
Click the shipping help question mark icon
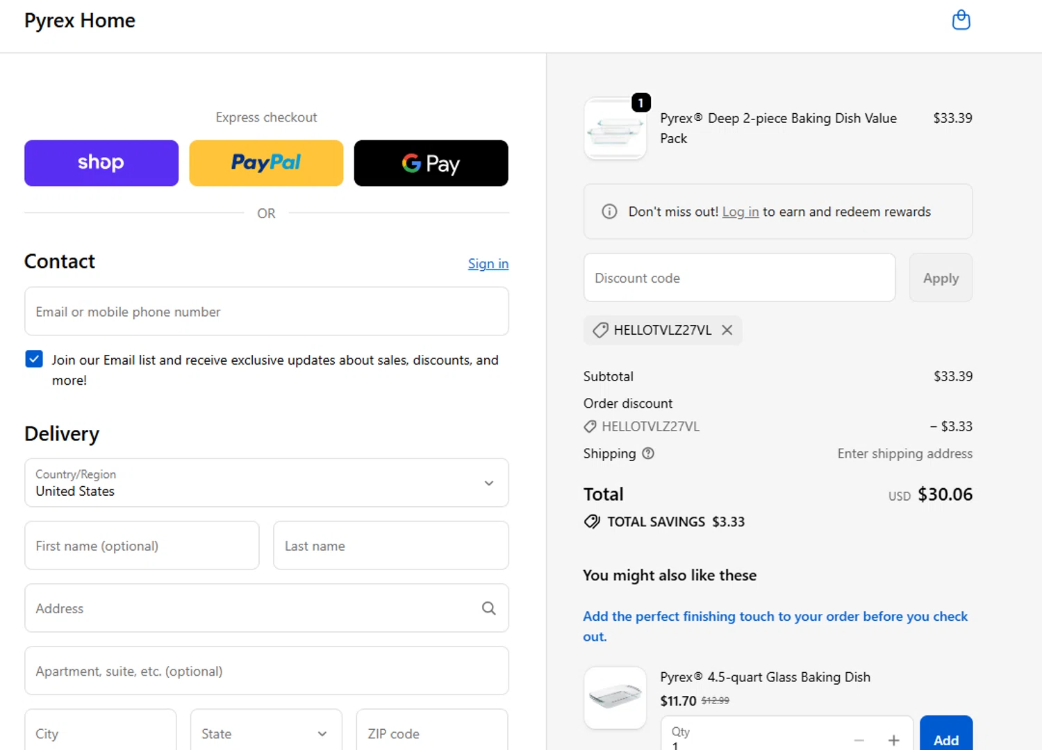(x=648, y=453)
